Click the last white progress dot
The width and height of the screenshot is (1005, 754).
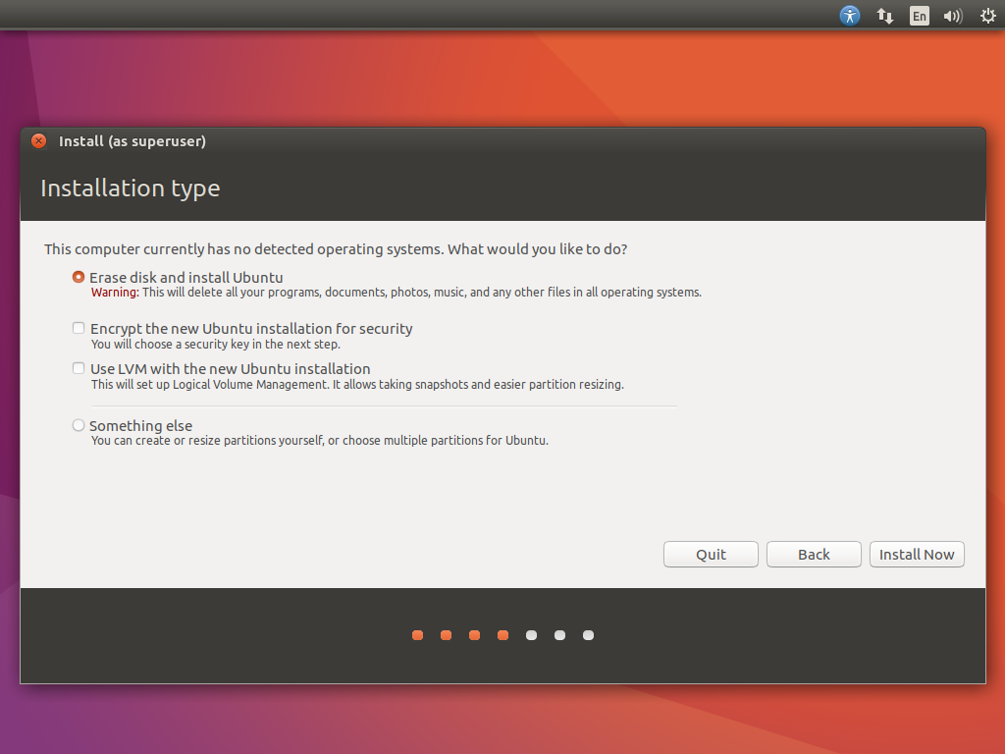tap(588, 635)
